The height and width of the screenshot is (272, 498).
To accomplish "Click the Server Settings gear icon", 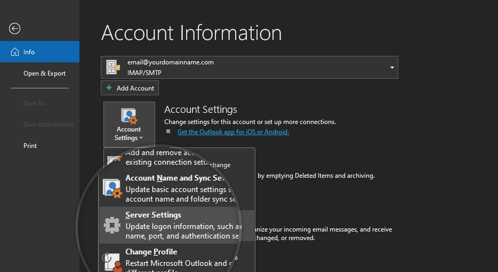I will [112, 225].
